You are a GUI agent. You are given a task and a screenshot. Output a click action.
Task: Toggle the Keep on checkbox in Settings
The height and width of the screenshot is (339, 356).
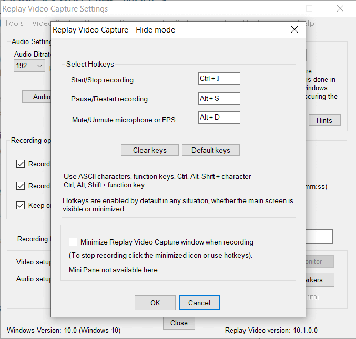pos(21,205)
